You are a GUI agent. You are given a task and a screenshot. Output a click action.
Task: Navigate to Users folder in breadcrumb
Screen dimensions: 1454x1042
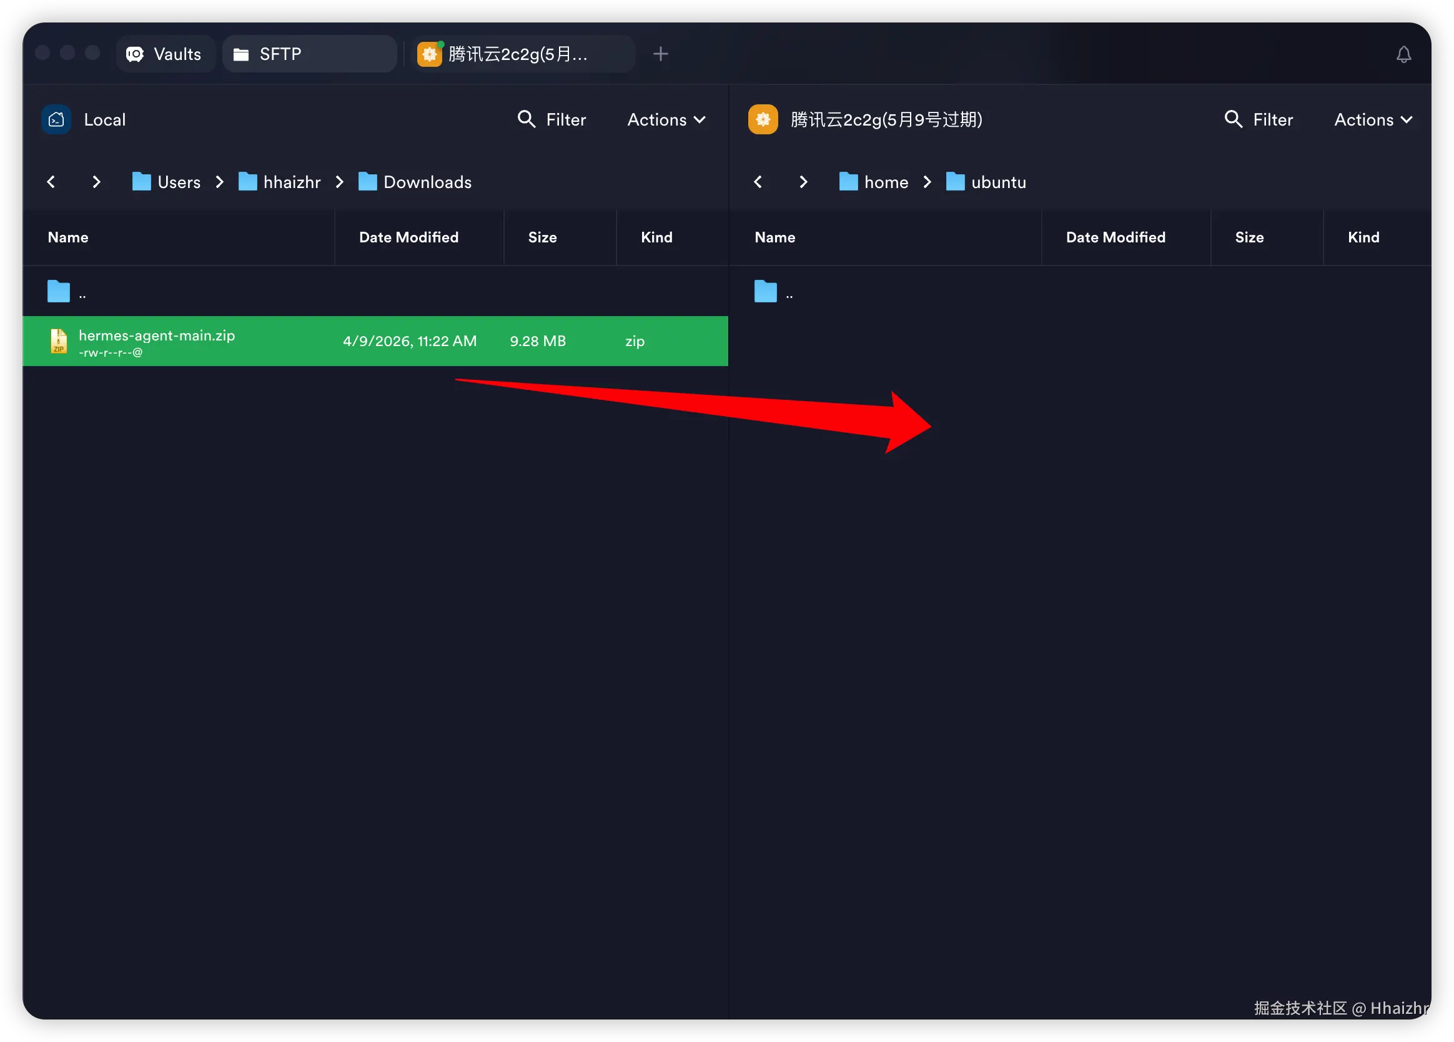(x=167, y=182)
